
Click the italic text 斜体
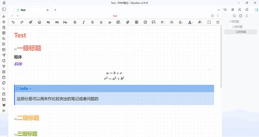tap(18, 64)
